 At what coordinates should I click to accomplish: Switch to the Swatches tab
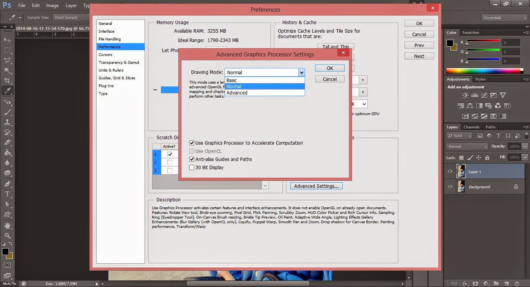(471, 33)
